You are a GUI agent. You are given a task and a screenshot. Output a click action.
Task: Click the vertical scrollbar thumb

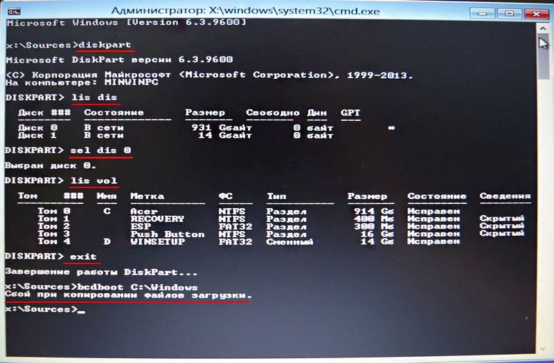[543, 57]
